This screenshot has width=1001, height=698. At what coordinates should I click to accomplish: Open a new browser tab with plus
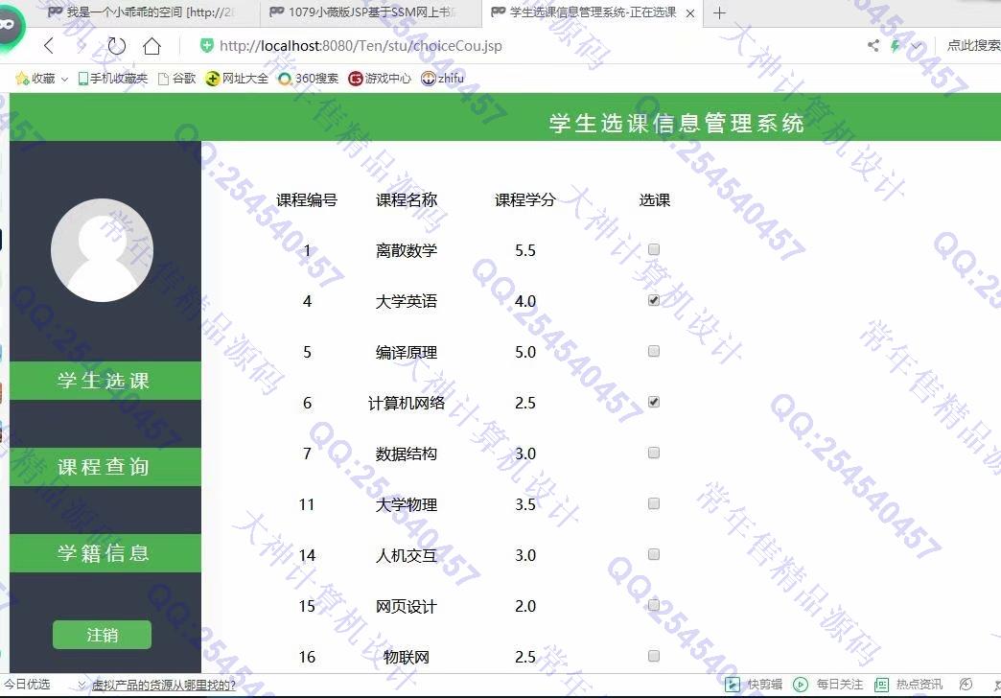pos(719,12)
